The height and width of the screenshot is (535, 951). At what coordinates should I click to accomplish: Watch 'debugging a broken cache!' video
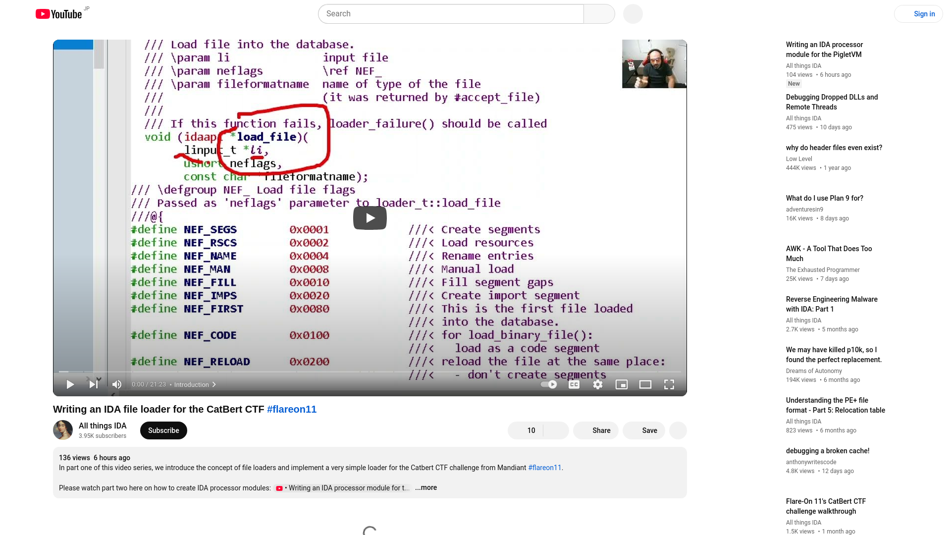click(828, 451)
